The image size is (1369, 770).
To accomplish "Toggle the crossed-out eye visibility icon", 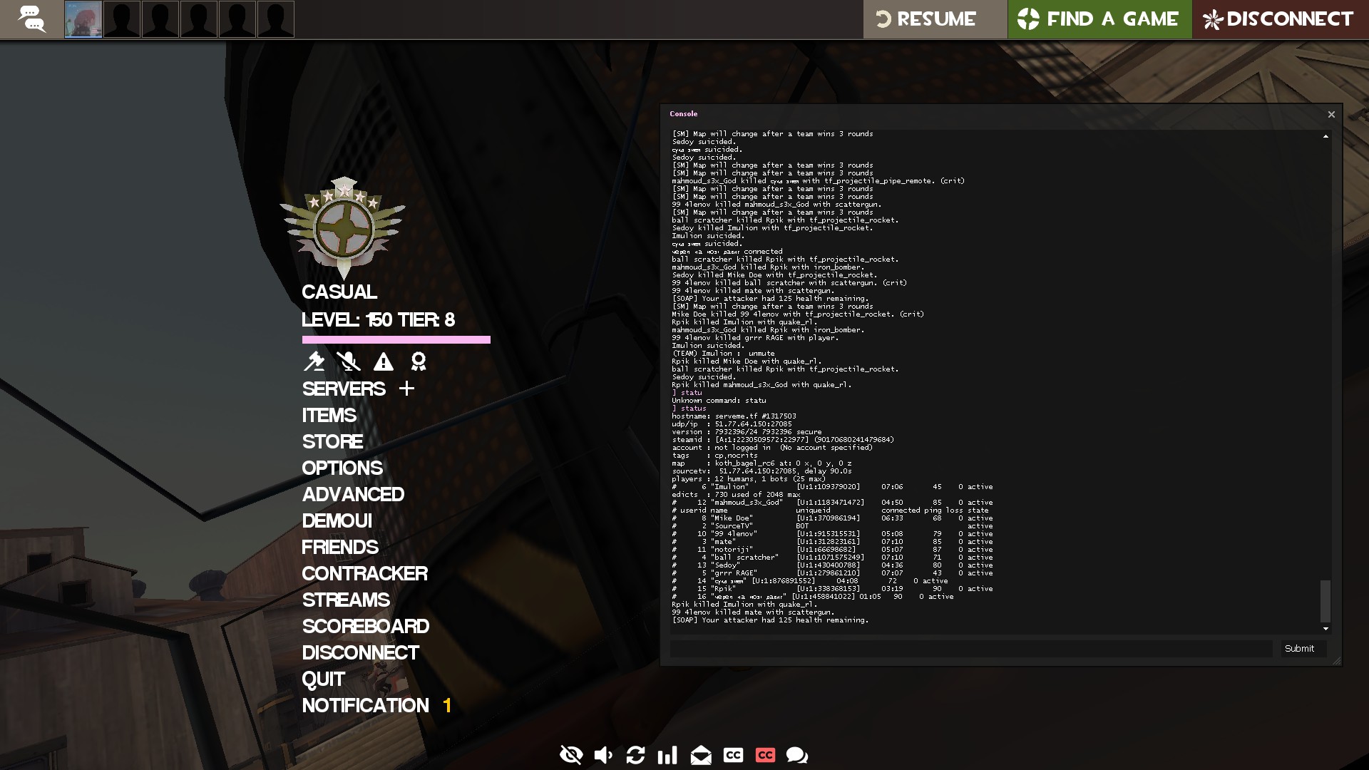I will coord(571,755).
